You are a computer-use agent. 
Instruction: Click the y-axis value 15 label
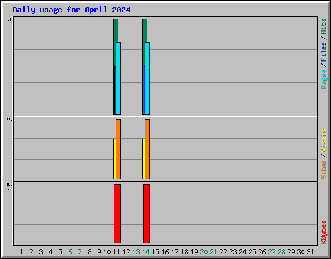(x=10, y=186)
